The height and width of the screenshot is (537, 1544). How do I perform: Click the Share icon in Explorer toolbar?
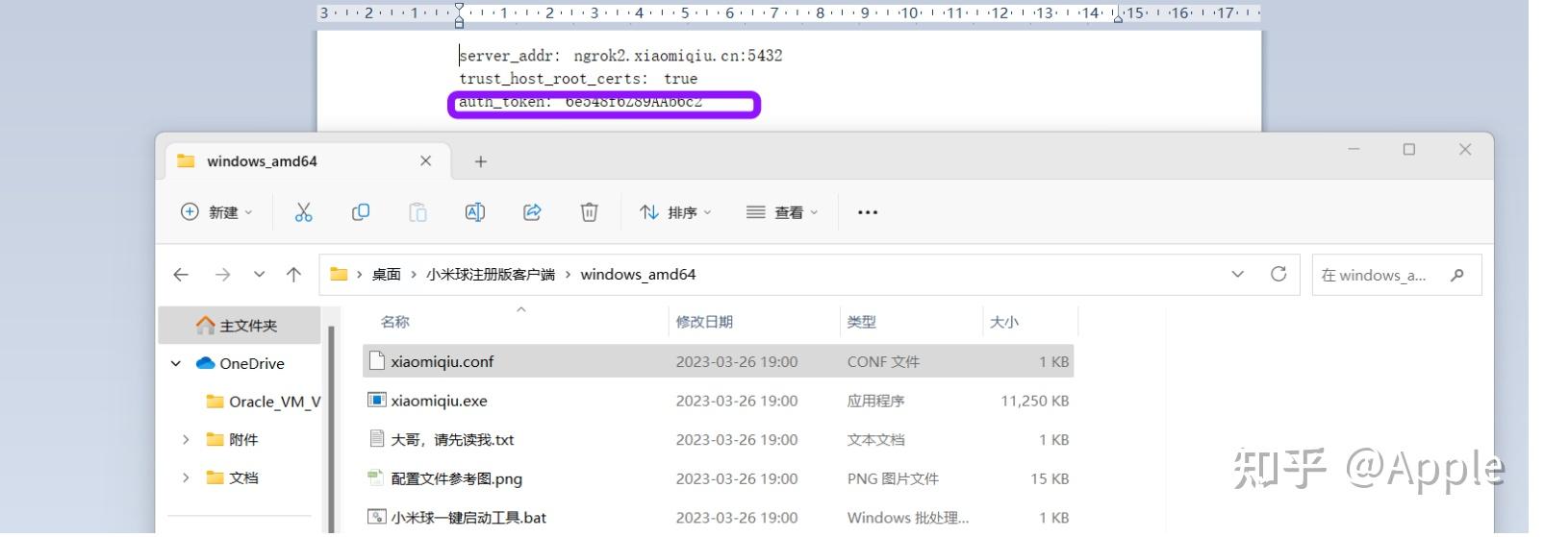coord(532,212)
